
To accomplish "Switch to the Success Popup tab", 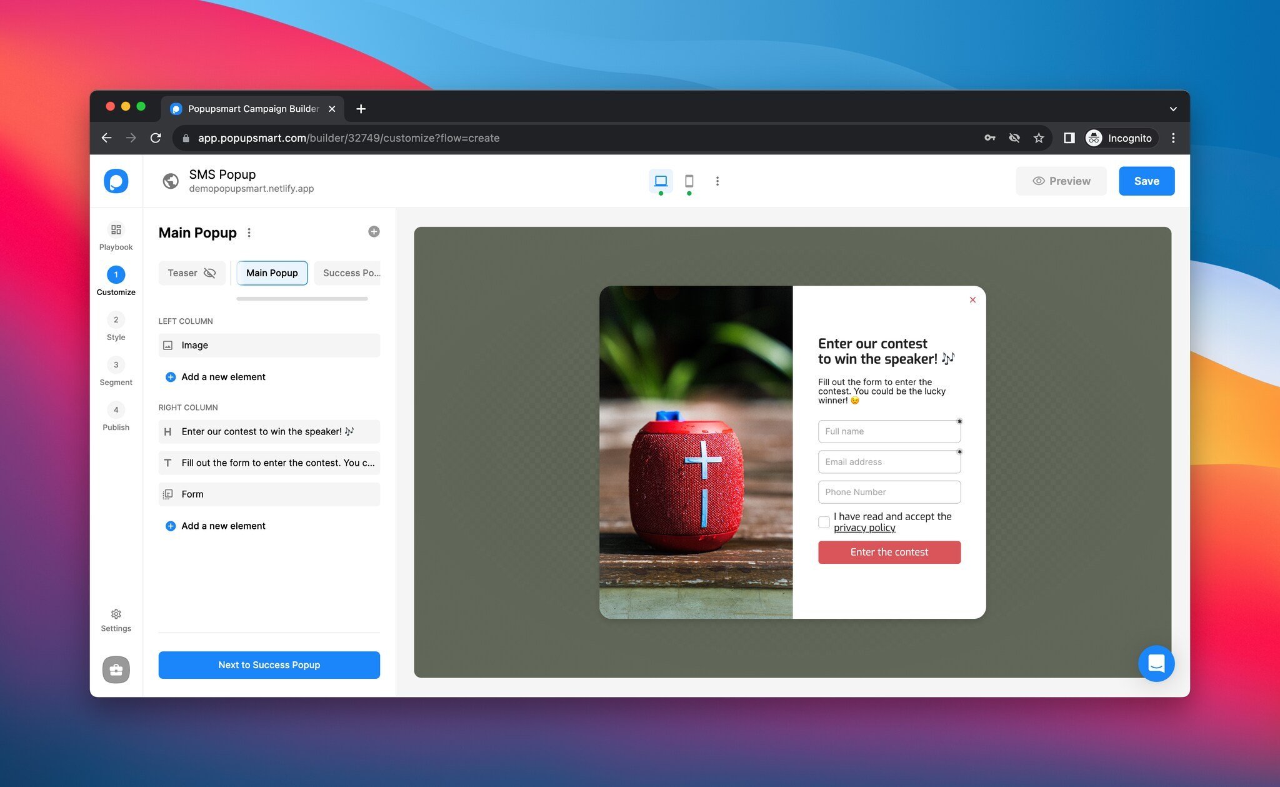I will pyautogui.click(x=351, y=273).
